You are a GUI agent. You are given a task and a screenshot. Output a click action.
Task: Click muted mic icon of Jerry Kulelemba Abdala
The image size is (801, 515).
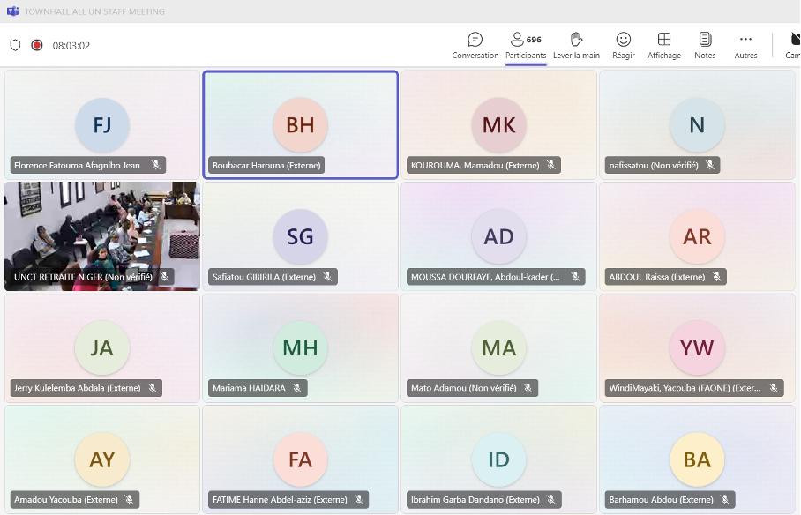point(153,388)
